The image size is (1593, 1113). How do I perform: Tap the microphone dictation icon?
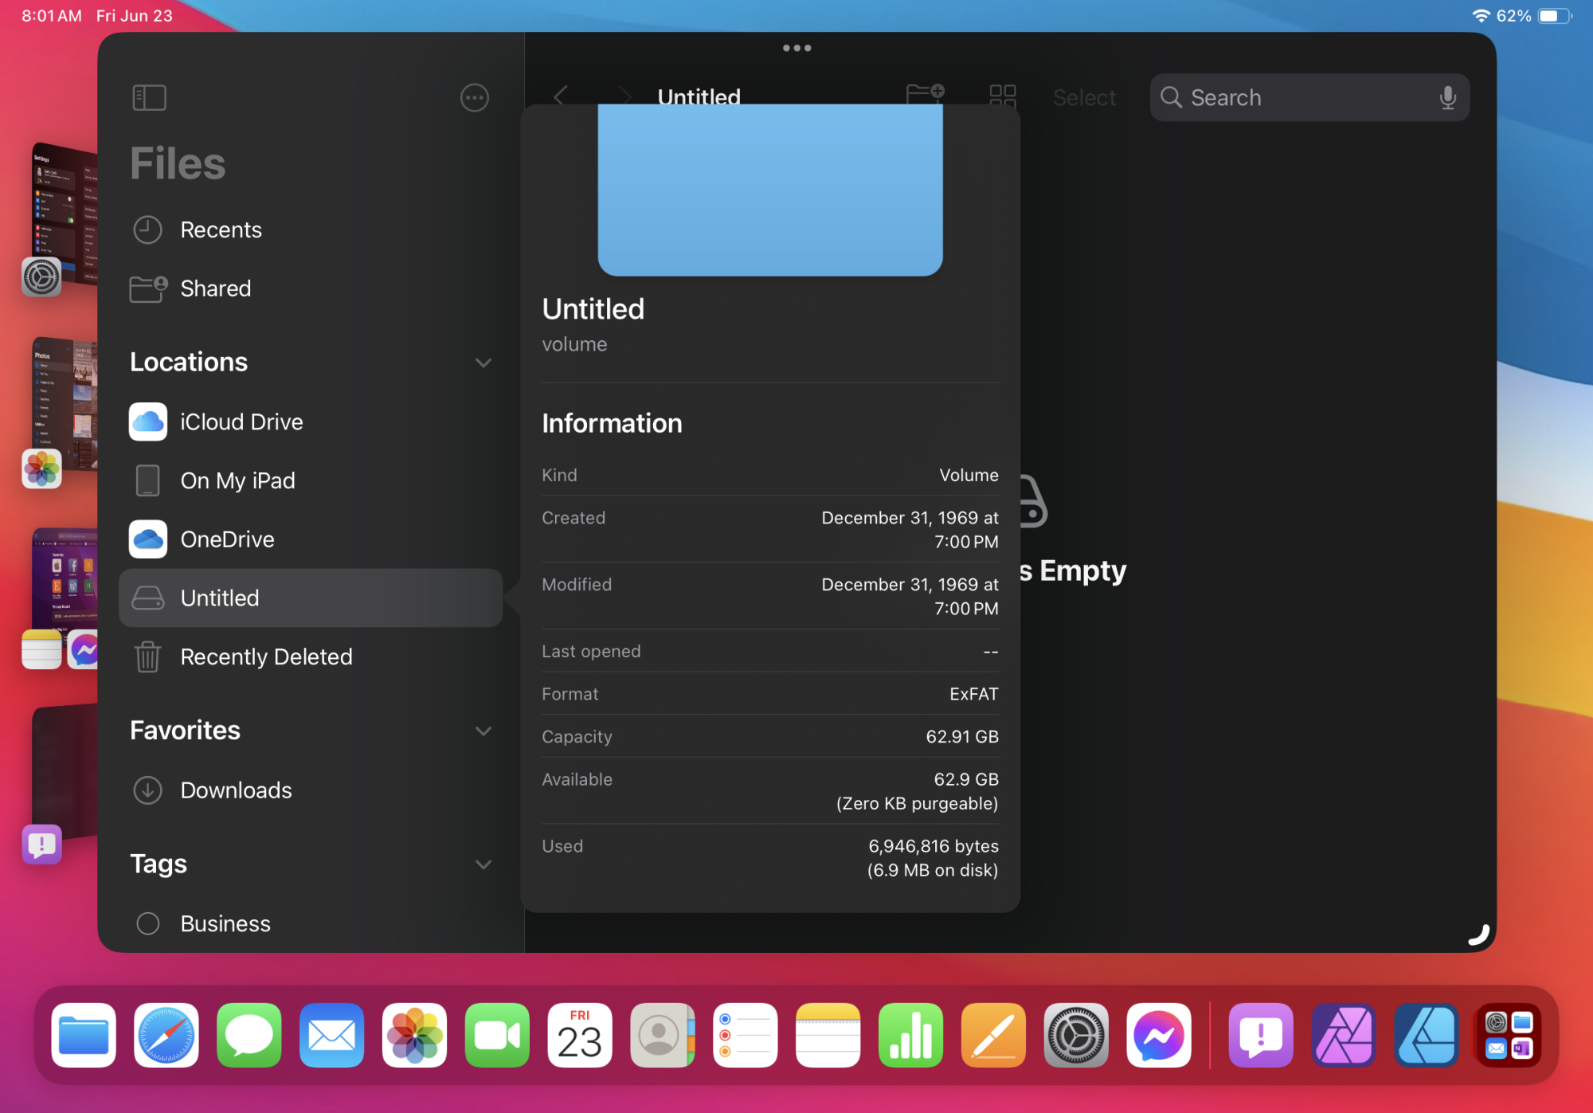click(1447, 98)
